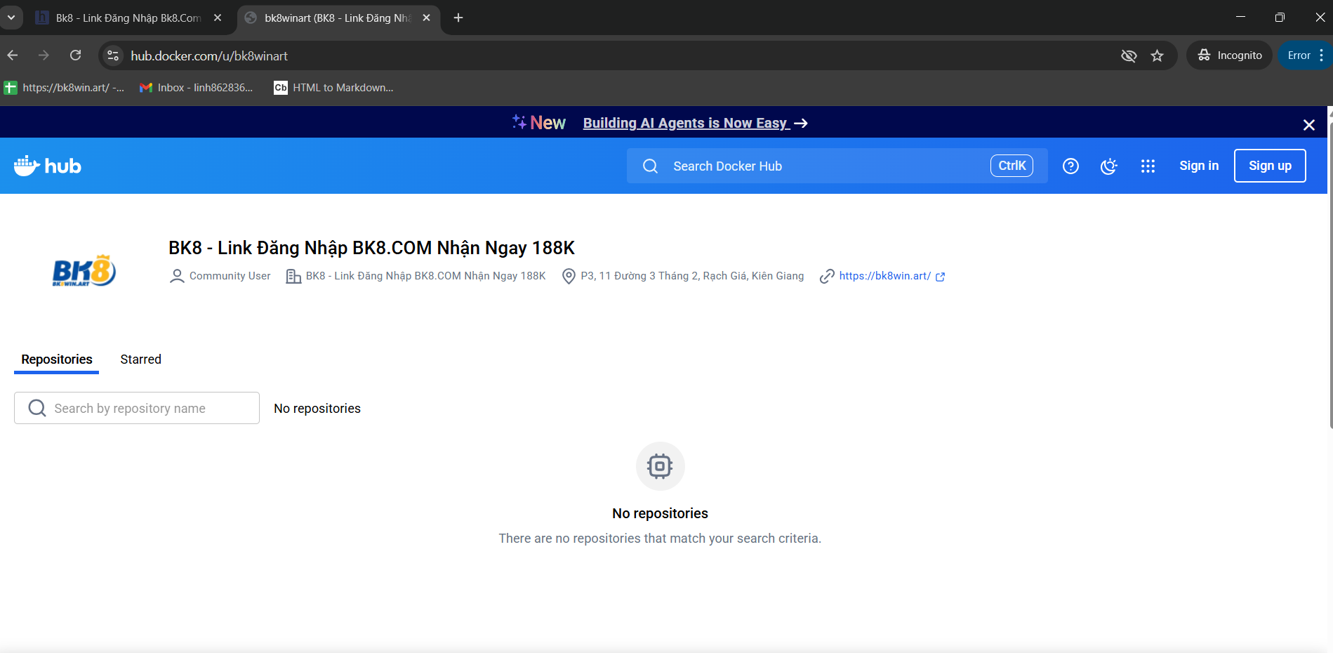Bookmark this page with the star icon

coord(1158,55)
